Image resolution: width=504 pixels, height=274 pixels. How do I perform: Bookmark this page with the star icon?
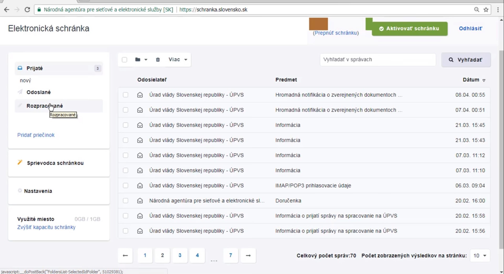coord(486,10)
